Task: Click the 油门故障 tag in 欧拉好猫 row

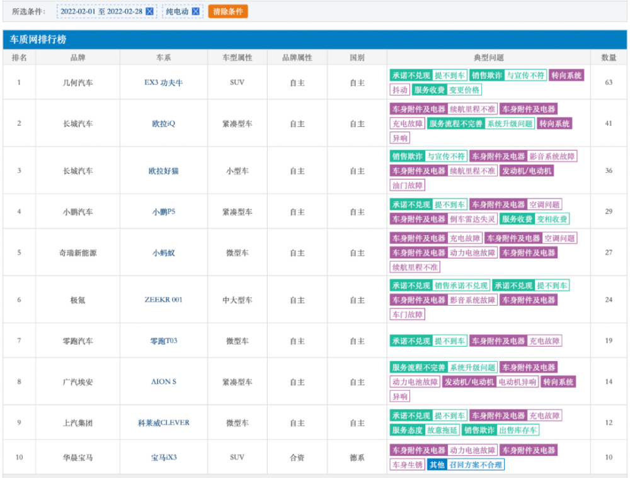Action: pyautogui.click(x=408, y=186)
